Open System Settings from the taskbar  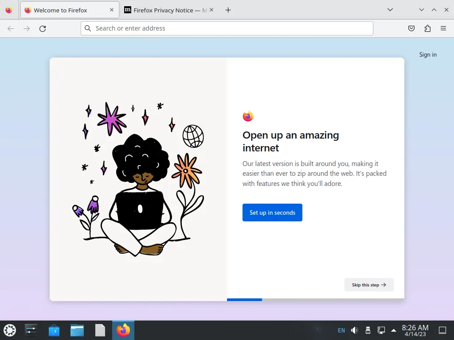(x=31, y=330)
